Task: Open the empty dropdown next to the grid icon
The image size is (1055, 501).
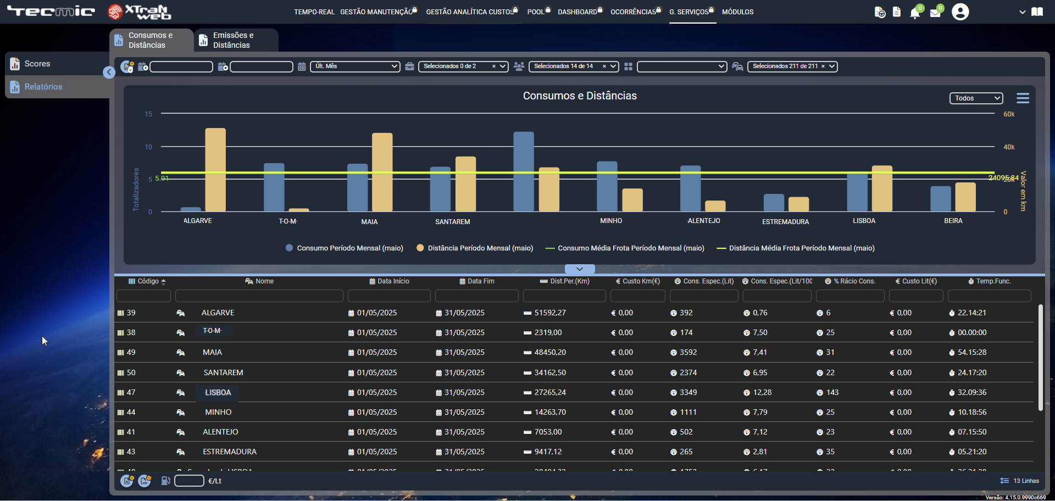Action: pos(682,66)
